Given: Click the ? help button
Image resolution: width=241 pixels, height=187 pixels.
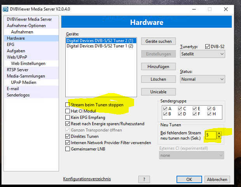Looking at the screenshot, I should pyautogui.click(x=144, y=179).
